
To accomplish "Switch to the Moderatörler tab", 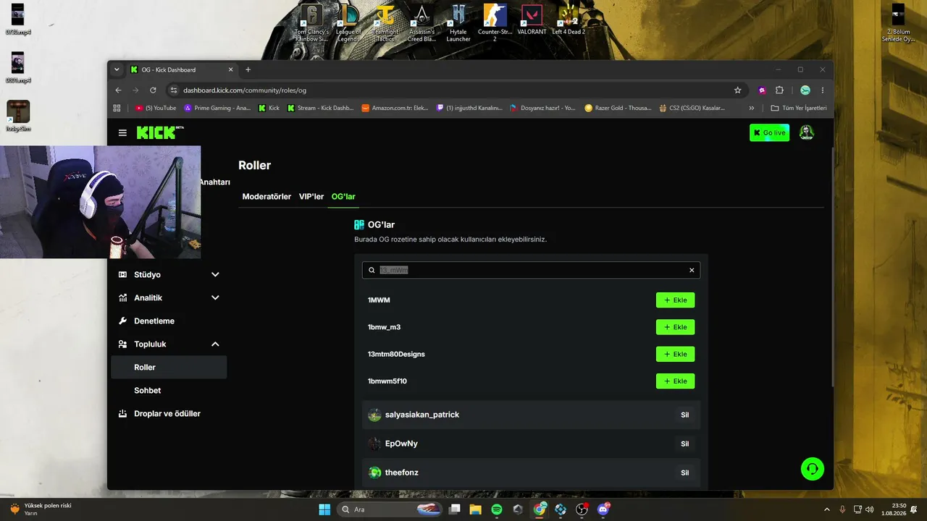I will point(267,197).
